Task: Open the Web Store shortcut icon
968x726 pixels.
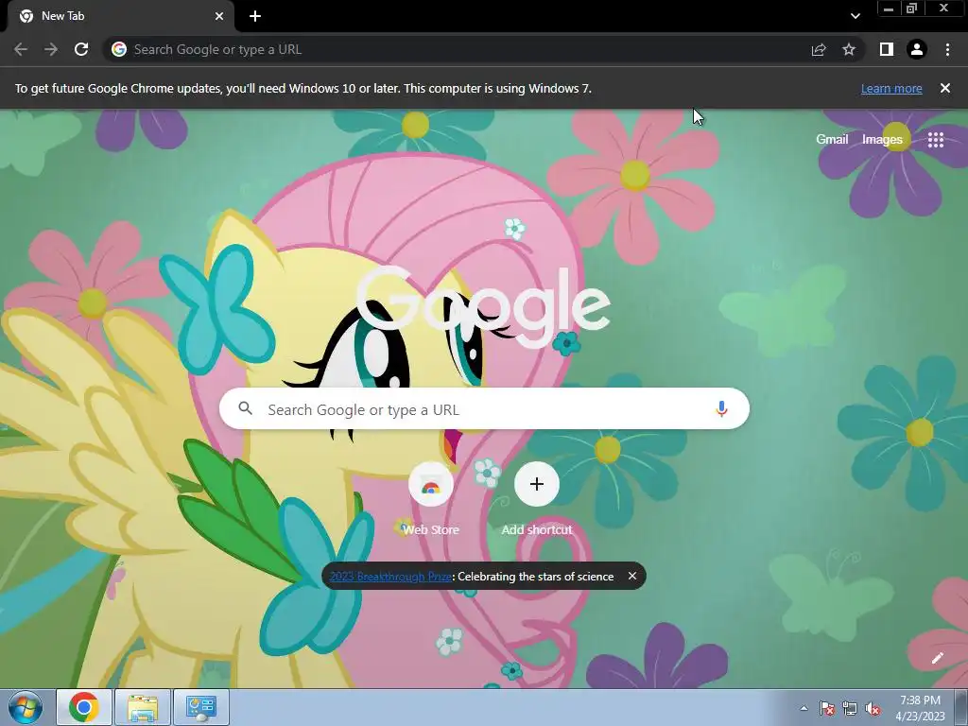Action: pos(431,484)
